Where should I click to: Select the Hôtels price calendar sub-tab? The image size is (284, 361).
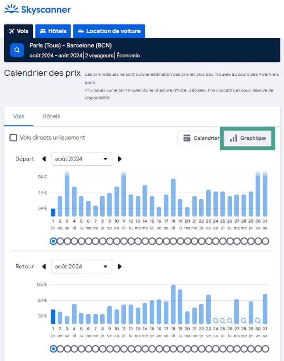pos(51,116)
